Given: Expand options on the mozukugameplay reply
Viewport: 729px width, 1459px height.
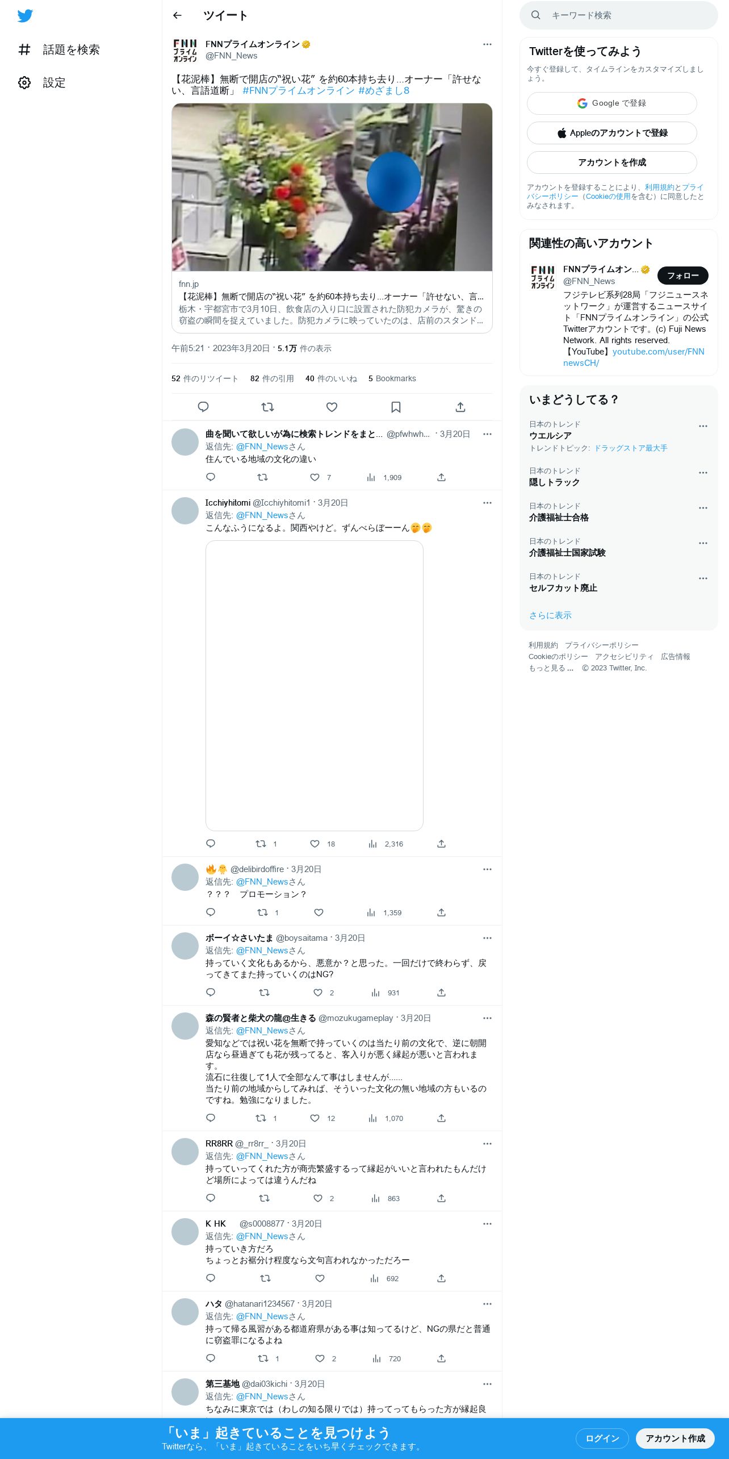Looking at the screenshot, I should point(487,1018).
